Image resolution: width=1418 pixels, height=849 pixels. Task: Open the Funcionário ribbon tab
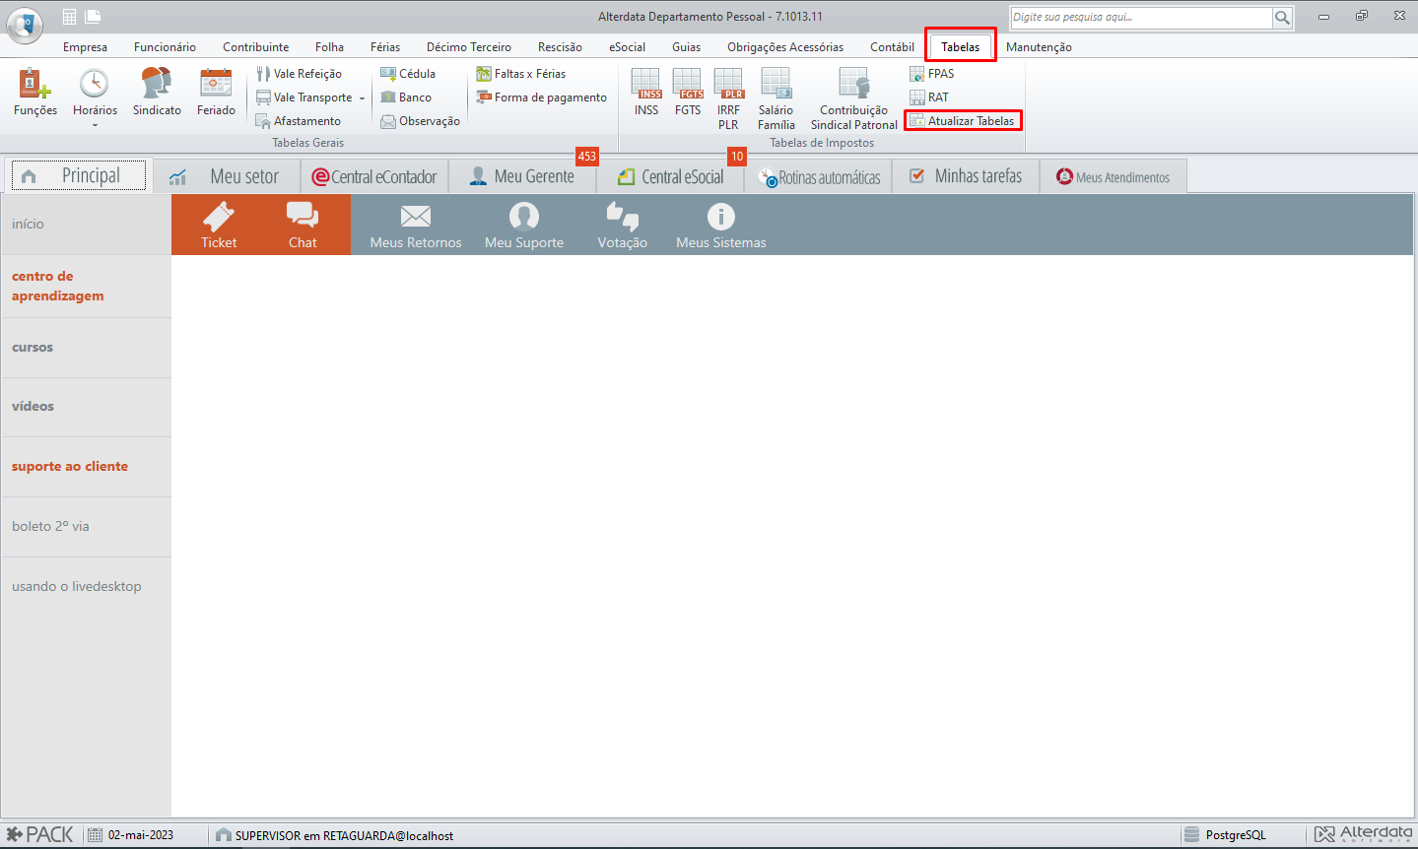165,47
